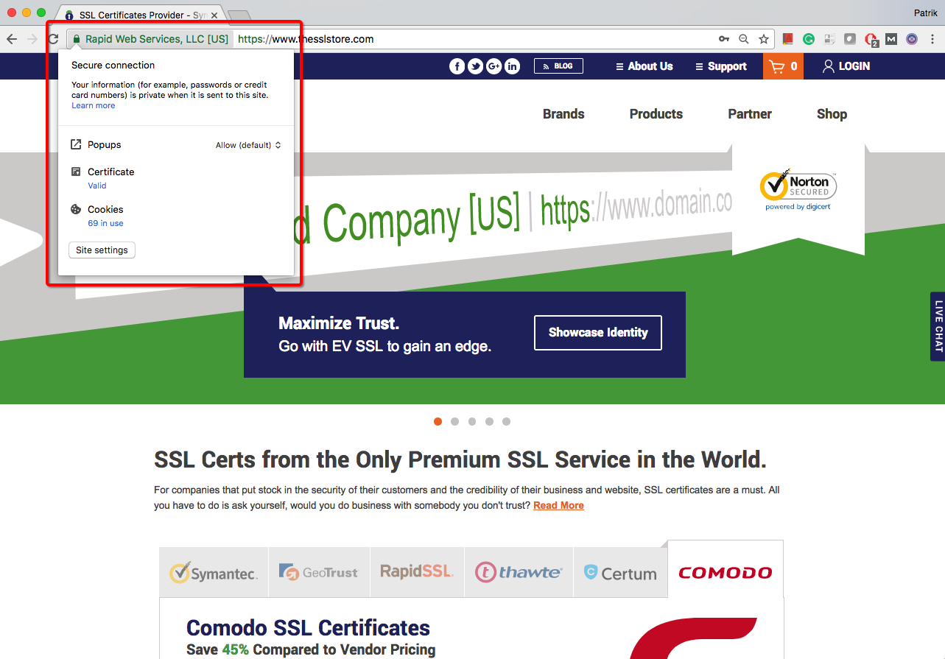This screenshot has width=945, height=659.
Task: Click the Popups icon in site info
Action: [76, 145]
